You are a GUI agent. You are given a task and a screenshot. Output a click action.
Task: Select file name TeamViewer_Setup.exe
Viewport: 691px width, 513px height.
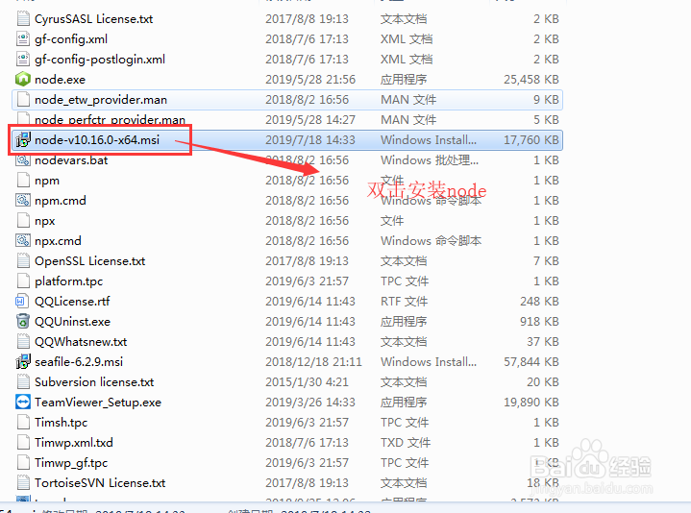point(98,403)
